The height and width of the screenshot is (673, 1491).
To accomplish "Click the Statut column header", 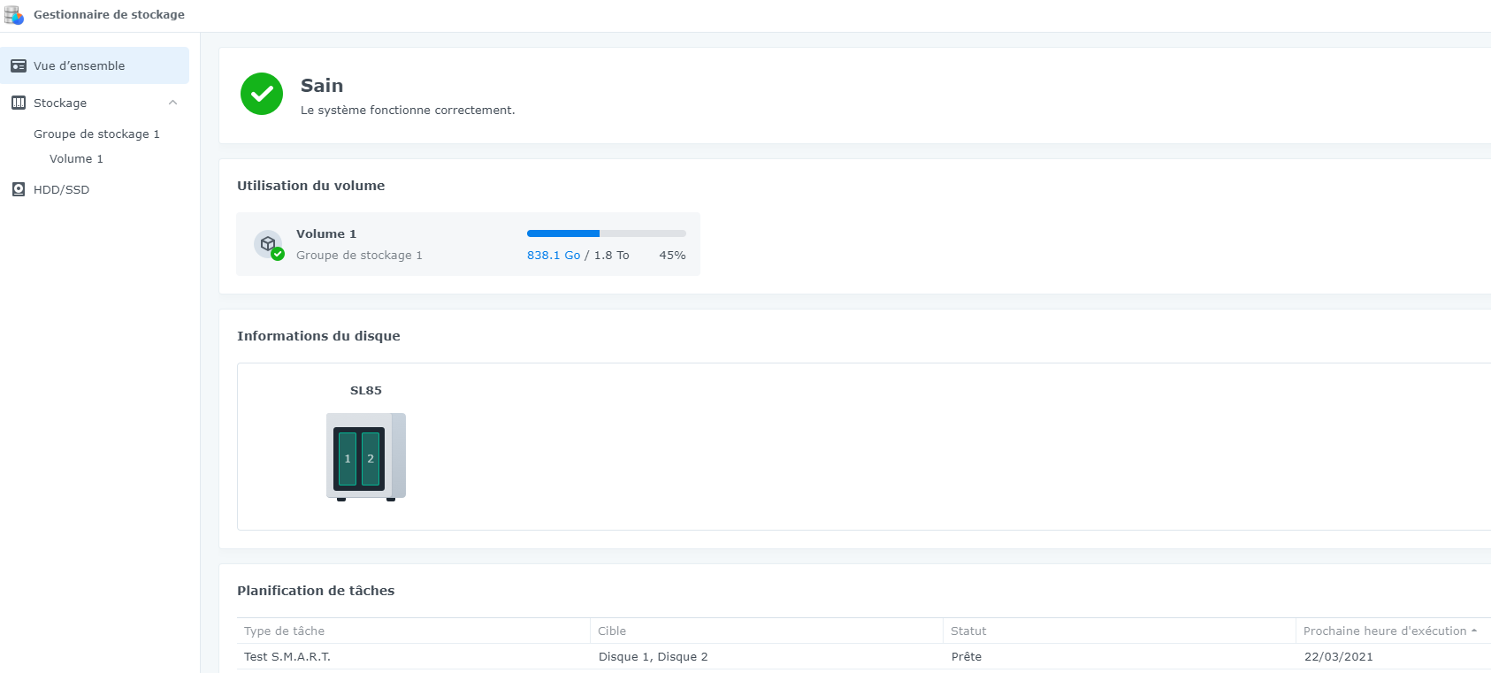I will [968, 631].
